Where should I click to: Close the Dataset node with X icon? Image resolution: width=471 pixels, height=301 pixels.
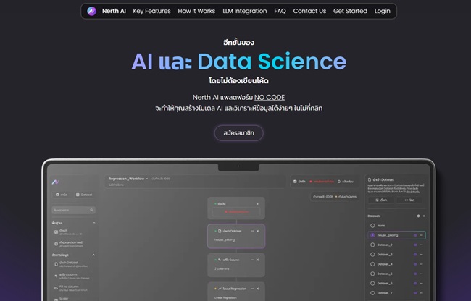pyautogui.click(x=259, y=230)
